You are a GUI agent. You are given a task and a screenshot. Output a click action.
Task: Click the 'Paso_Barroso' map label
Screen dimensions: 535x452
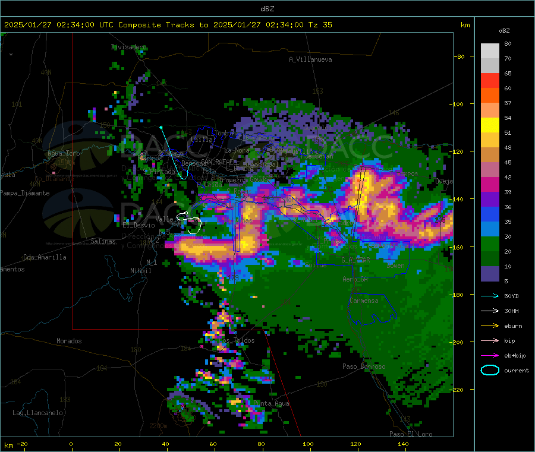pyautogui.click(x=364, y=366)
